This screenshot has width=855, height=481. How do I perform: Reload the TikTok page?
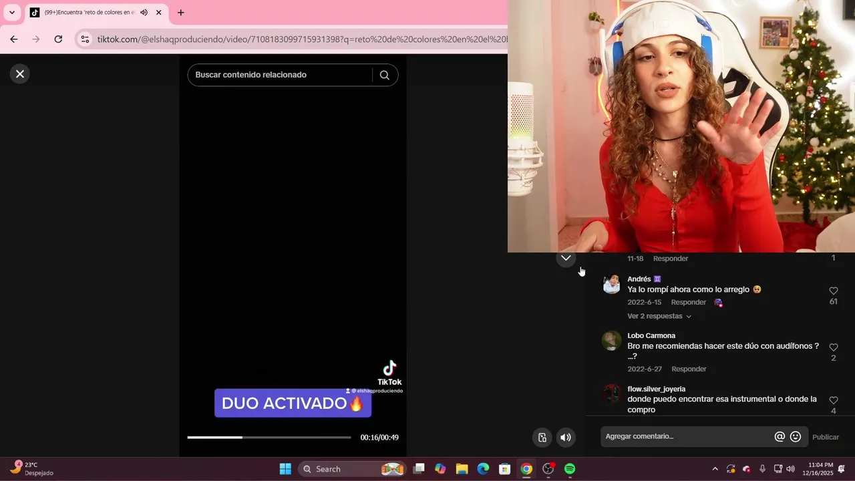pyautogui.click(x=58, y=39)
